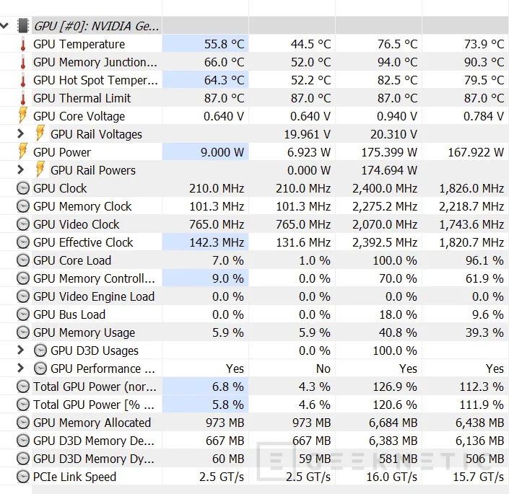This screenshot has height=494, width=509.
Task: Select GPU Core Load label
Action: tap(72, 260)
